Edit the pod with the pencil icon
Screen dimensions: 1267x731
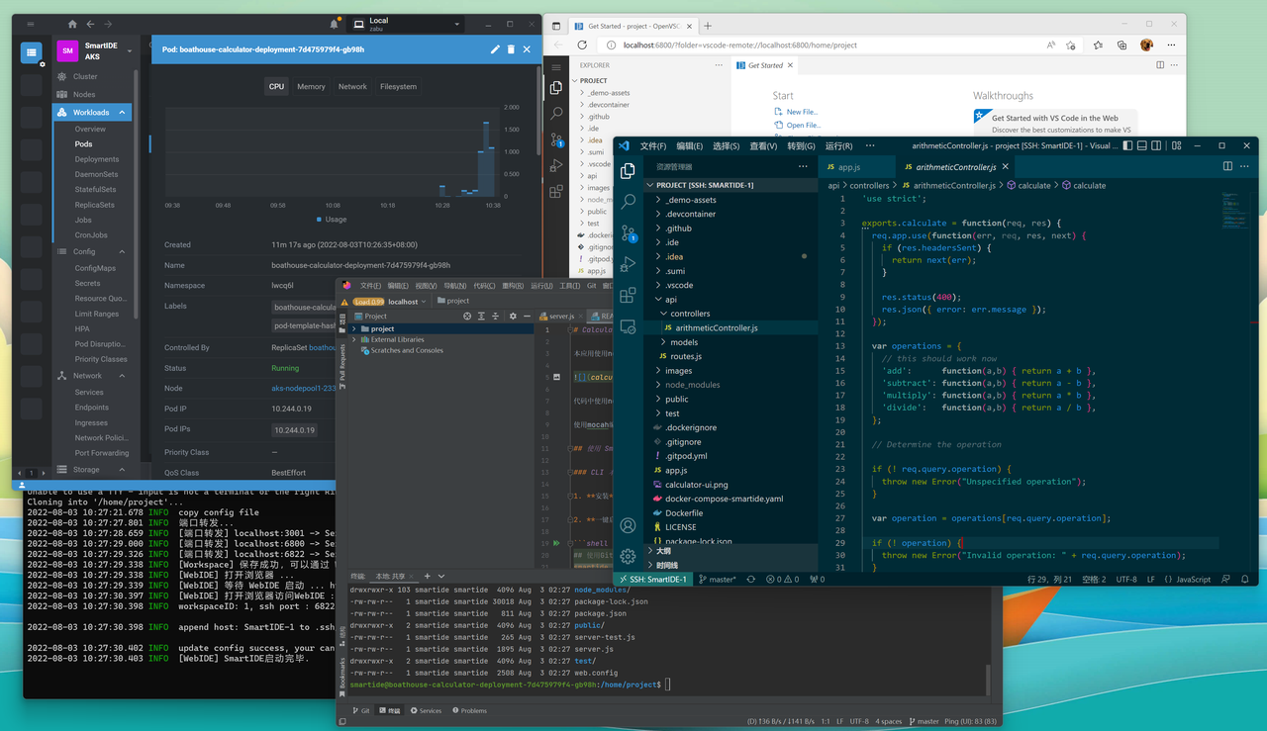[x=496, y=49]
